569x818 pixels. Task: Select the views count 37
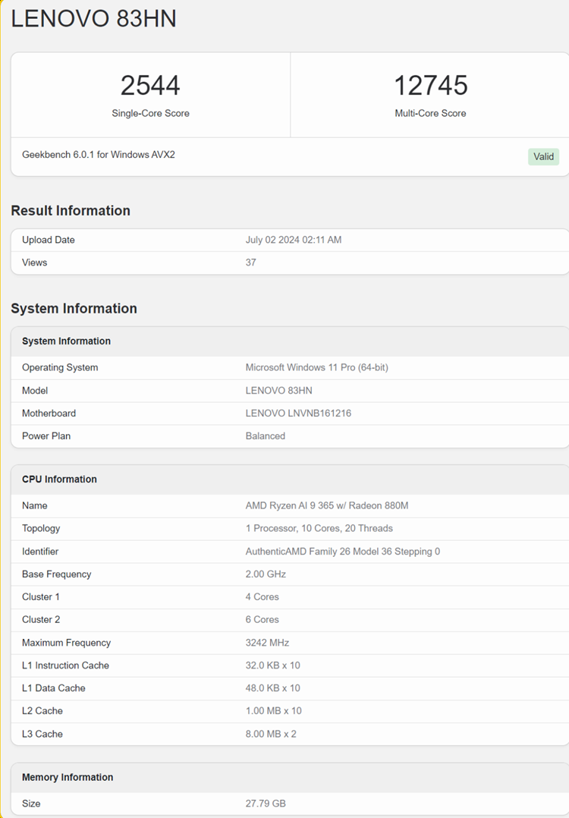pos(251,263)
